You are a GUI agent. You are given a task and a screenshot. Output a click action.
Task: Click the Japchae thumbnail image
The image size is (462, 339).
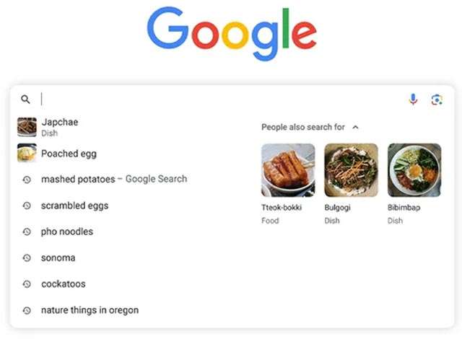(27, 127)
